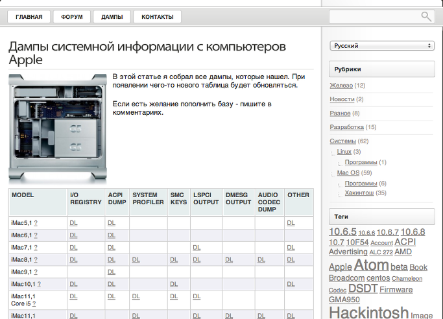Open the Русский language dropdown
Viewport: 443px width, 319px height.
coord(382,46)
